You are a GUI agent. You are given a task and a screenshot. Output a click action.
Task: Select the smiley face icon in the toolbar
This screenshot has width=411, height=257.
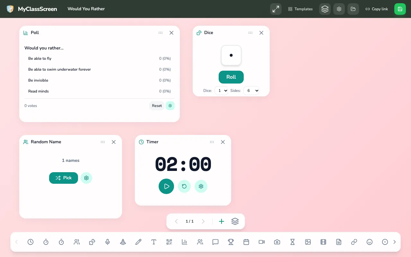pyautogui.click(x=370, y=242)
